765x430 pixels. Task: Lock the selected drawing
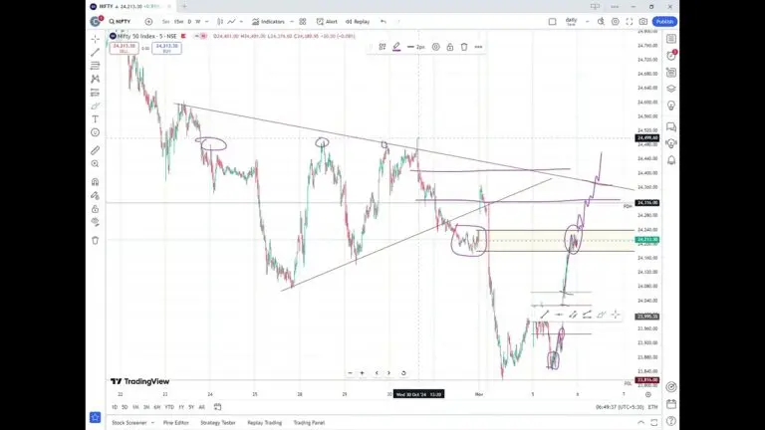pos(450,47)
